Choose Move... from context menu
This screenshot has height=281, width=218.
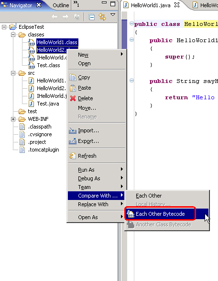[97, 108]
